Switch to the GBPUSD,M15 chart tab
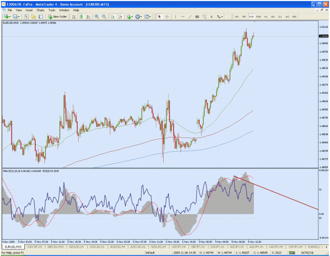This screenshot has height=256, width=330. 55,247
